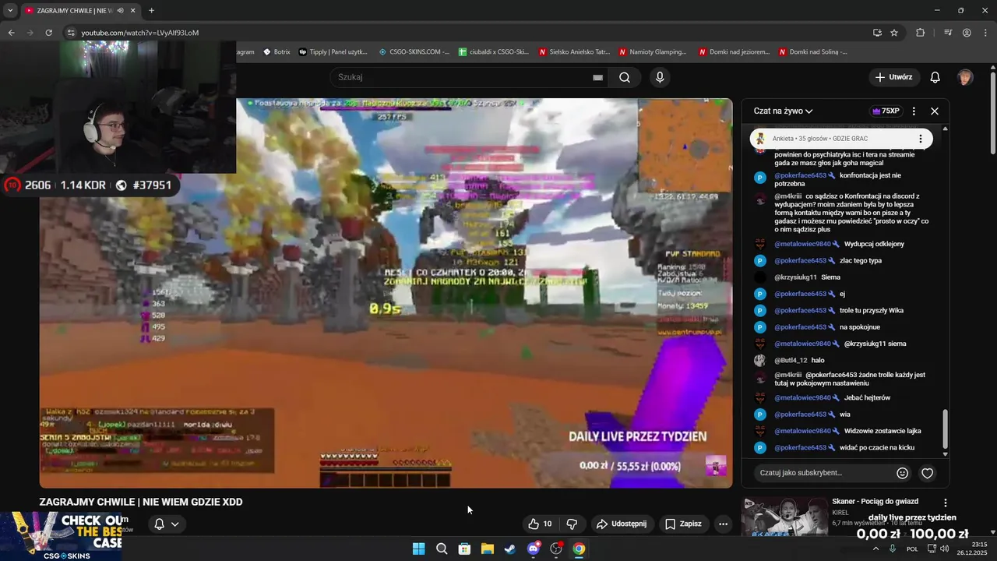The width and height of the screenshot is (997, 561).
Task: Dislike the video with thumbs down
Action: pos(572,524)
